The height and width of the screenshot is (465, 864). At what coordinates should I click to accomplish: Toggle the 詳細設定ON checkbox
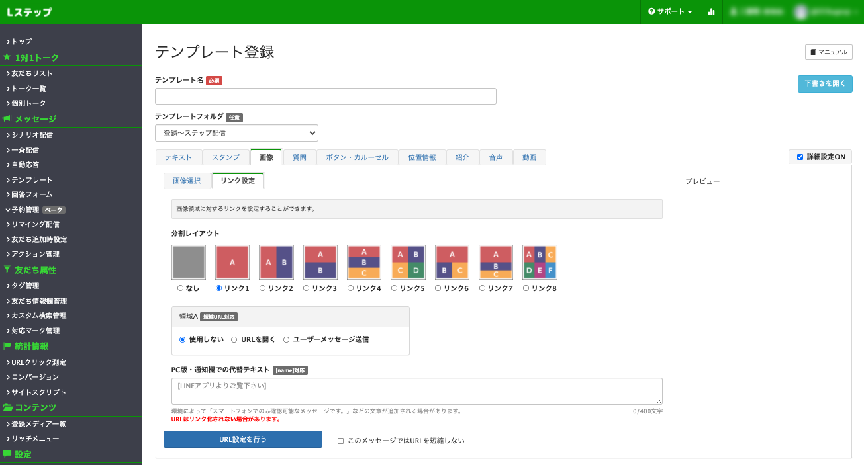[x=800, y=157]
